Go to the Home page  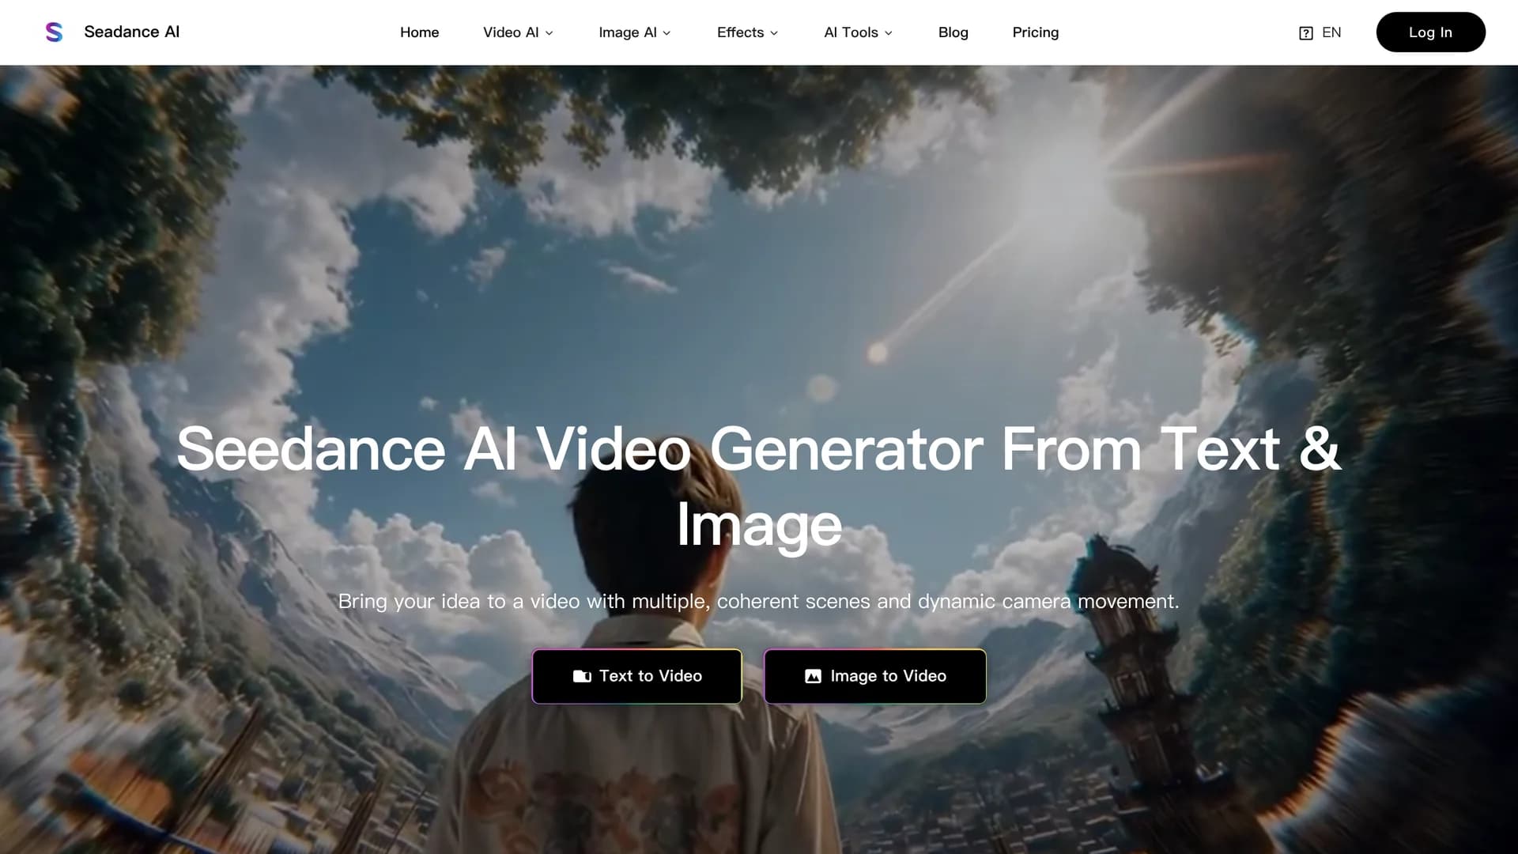point(419,32)
